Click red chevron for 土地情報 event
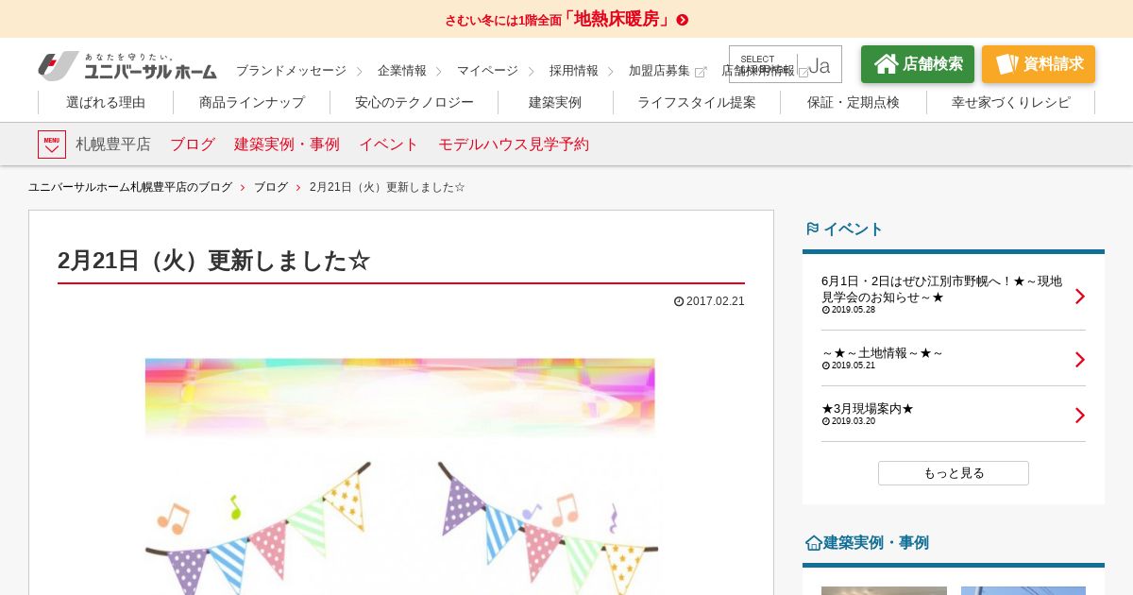1133x595 pixels. (1079, 360)
